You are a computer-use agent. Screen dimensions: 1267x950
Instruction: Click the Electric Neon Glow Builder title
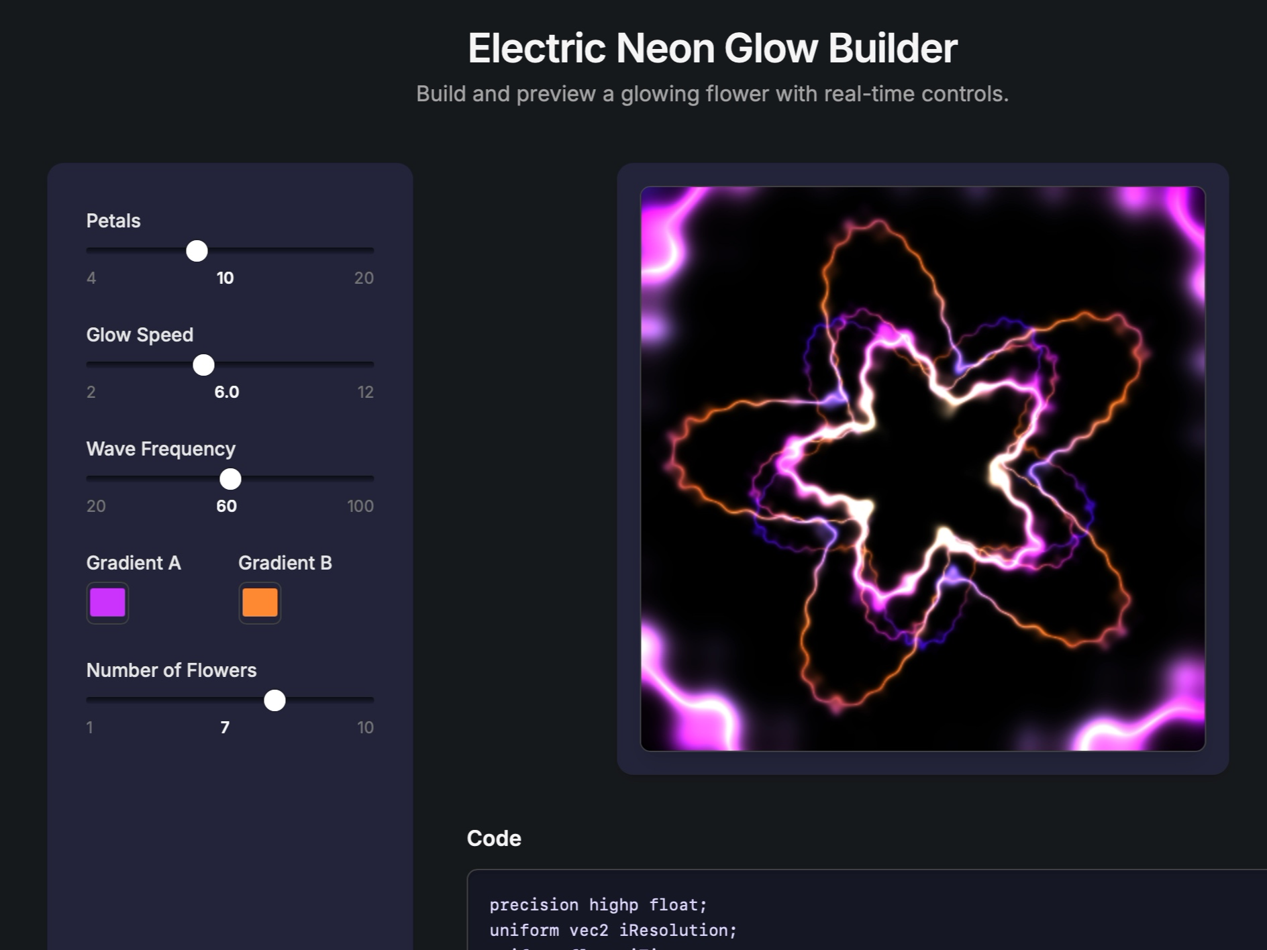tap(713, 47)
